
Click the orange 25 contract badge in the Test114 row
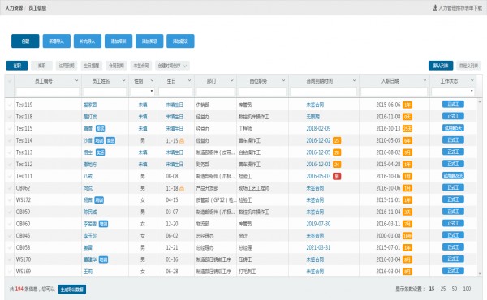pos(337,140)
